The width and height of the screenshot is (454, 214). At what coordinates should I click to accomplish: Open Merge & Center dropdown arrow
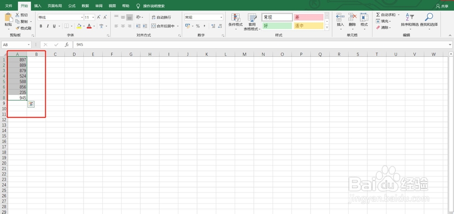[178, 26]
